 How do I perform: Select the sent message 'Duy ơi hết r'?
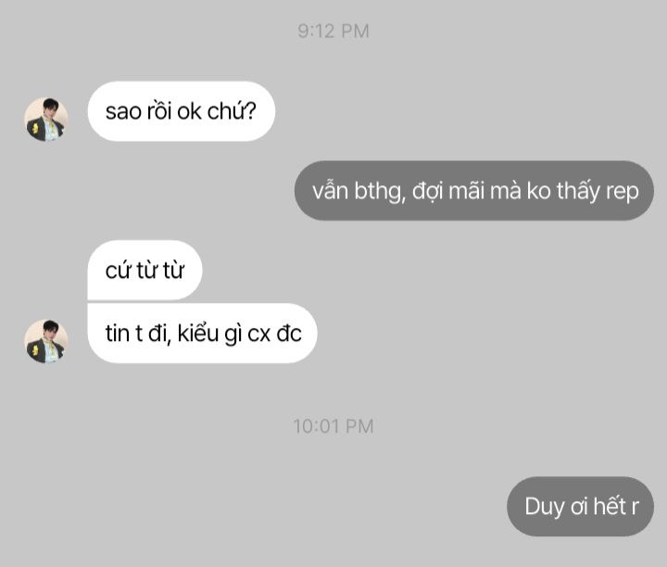pyautogui.click(x=580, y=506)
